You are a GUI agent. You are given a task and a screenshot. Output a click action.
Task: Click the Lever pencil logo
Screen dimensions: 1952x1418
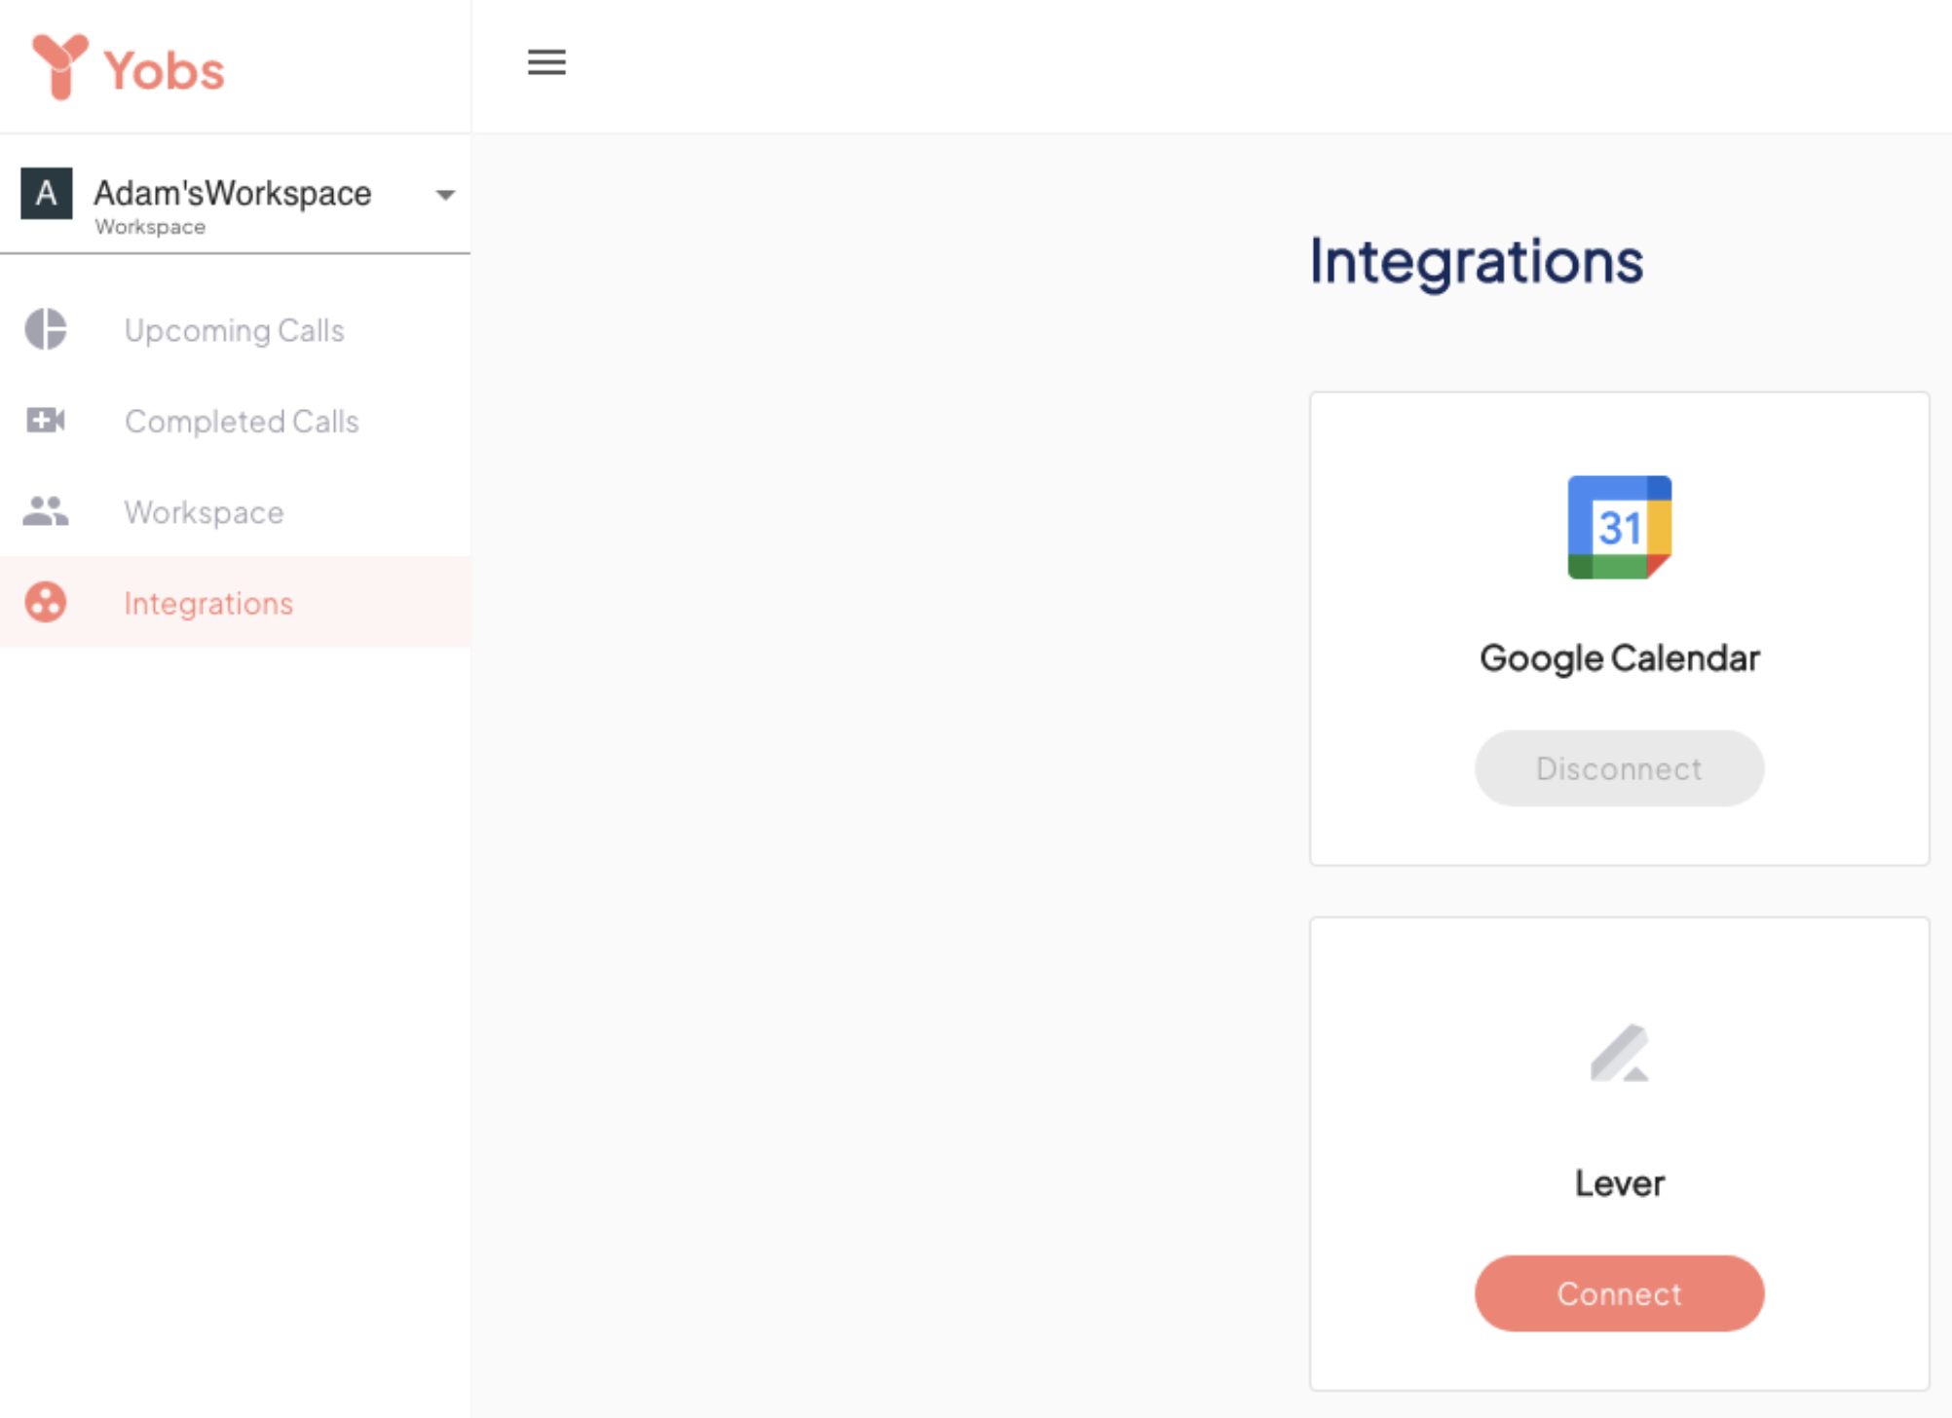[x=1619, y=1053]
